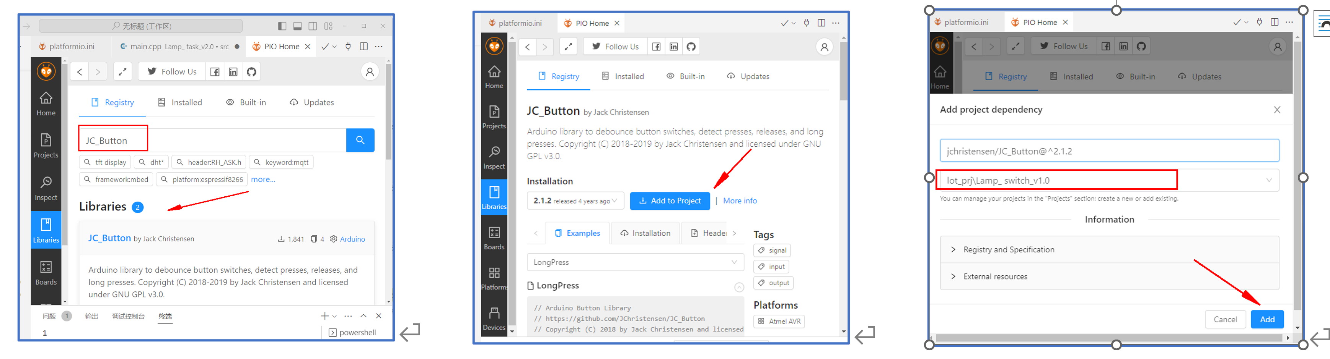Show next tabs with the arrow after Headers
Image resolution: width=1330 pixels, height=359 pixels.
pyautogui.click(x=735, y=233)
